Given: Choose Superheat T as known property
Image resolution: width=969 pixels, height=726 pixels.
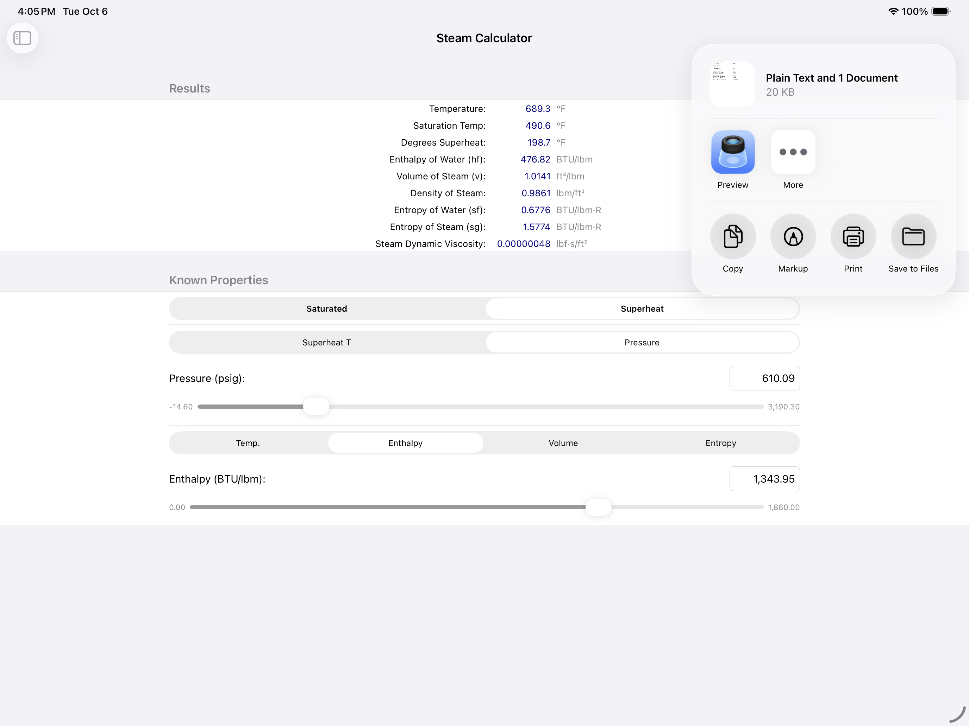Looking at the screenshot, I should point(327,342).
